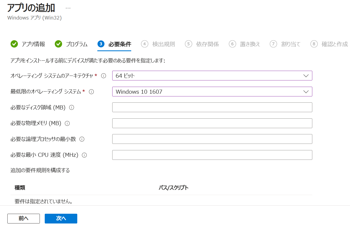
Task: Switch to the 確認と作成 step tab
Action: pyautogui.click(x=329, y=44)
